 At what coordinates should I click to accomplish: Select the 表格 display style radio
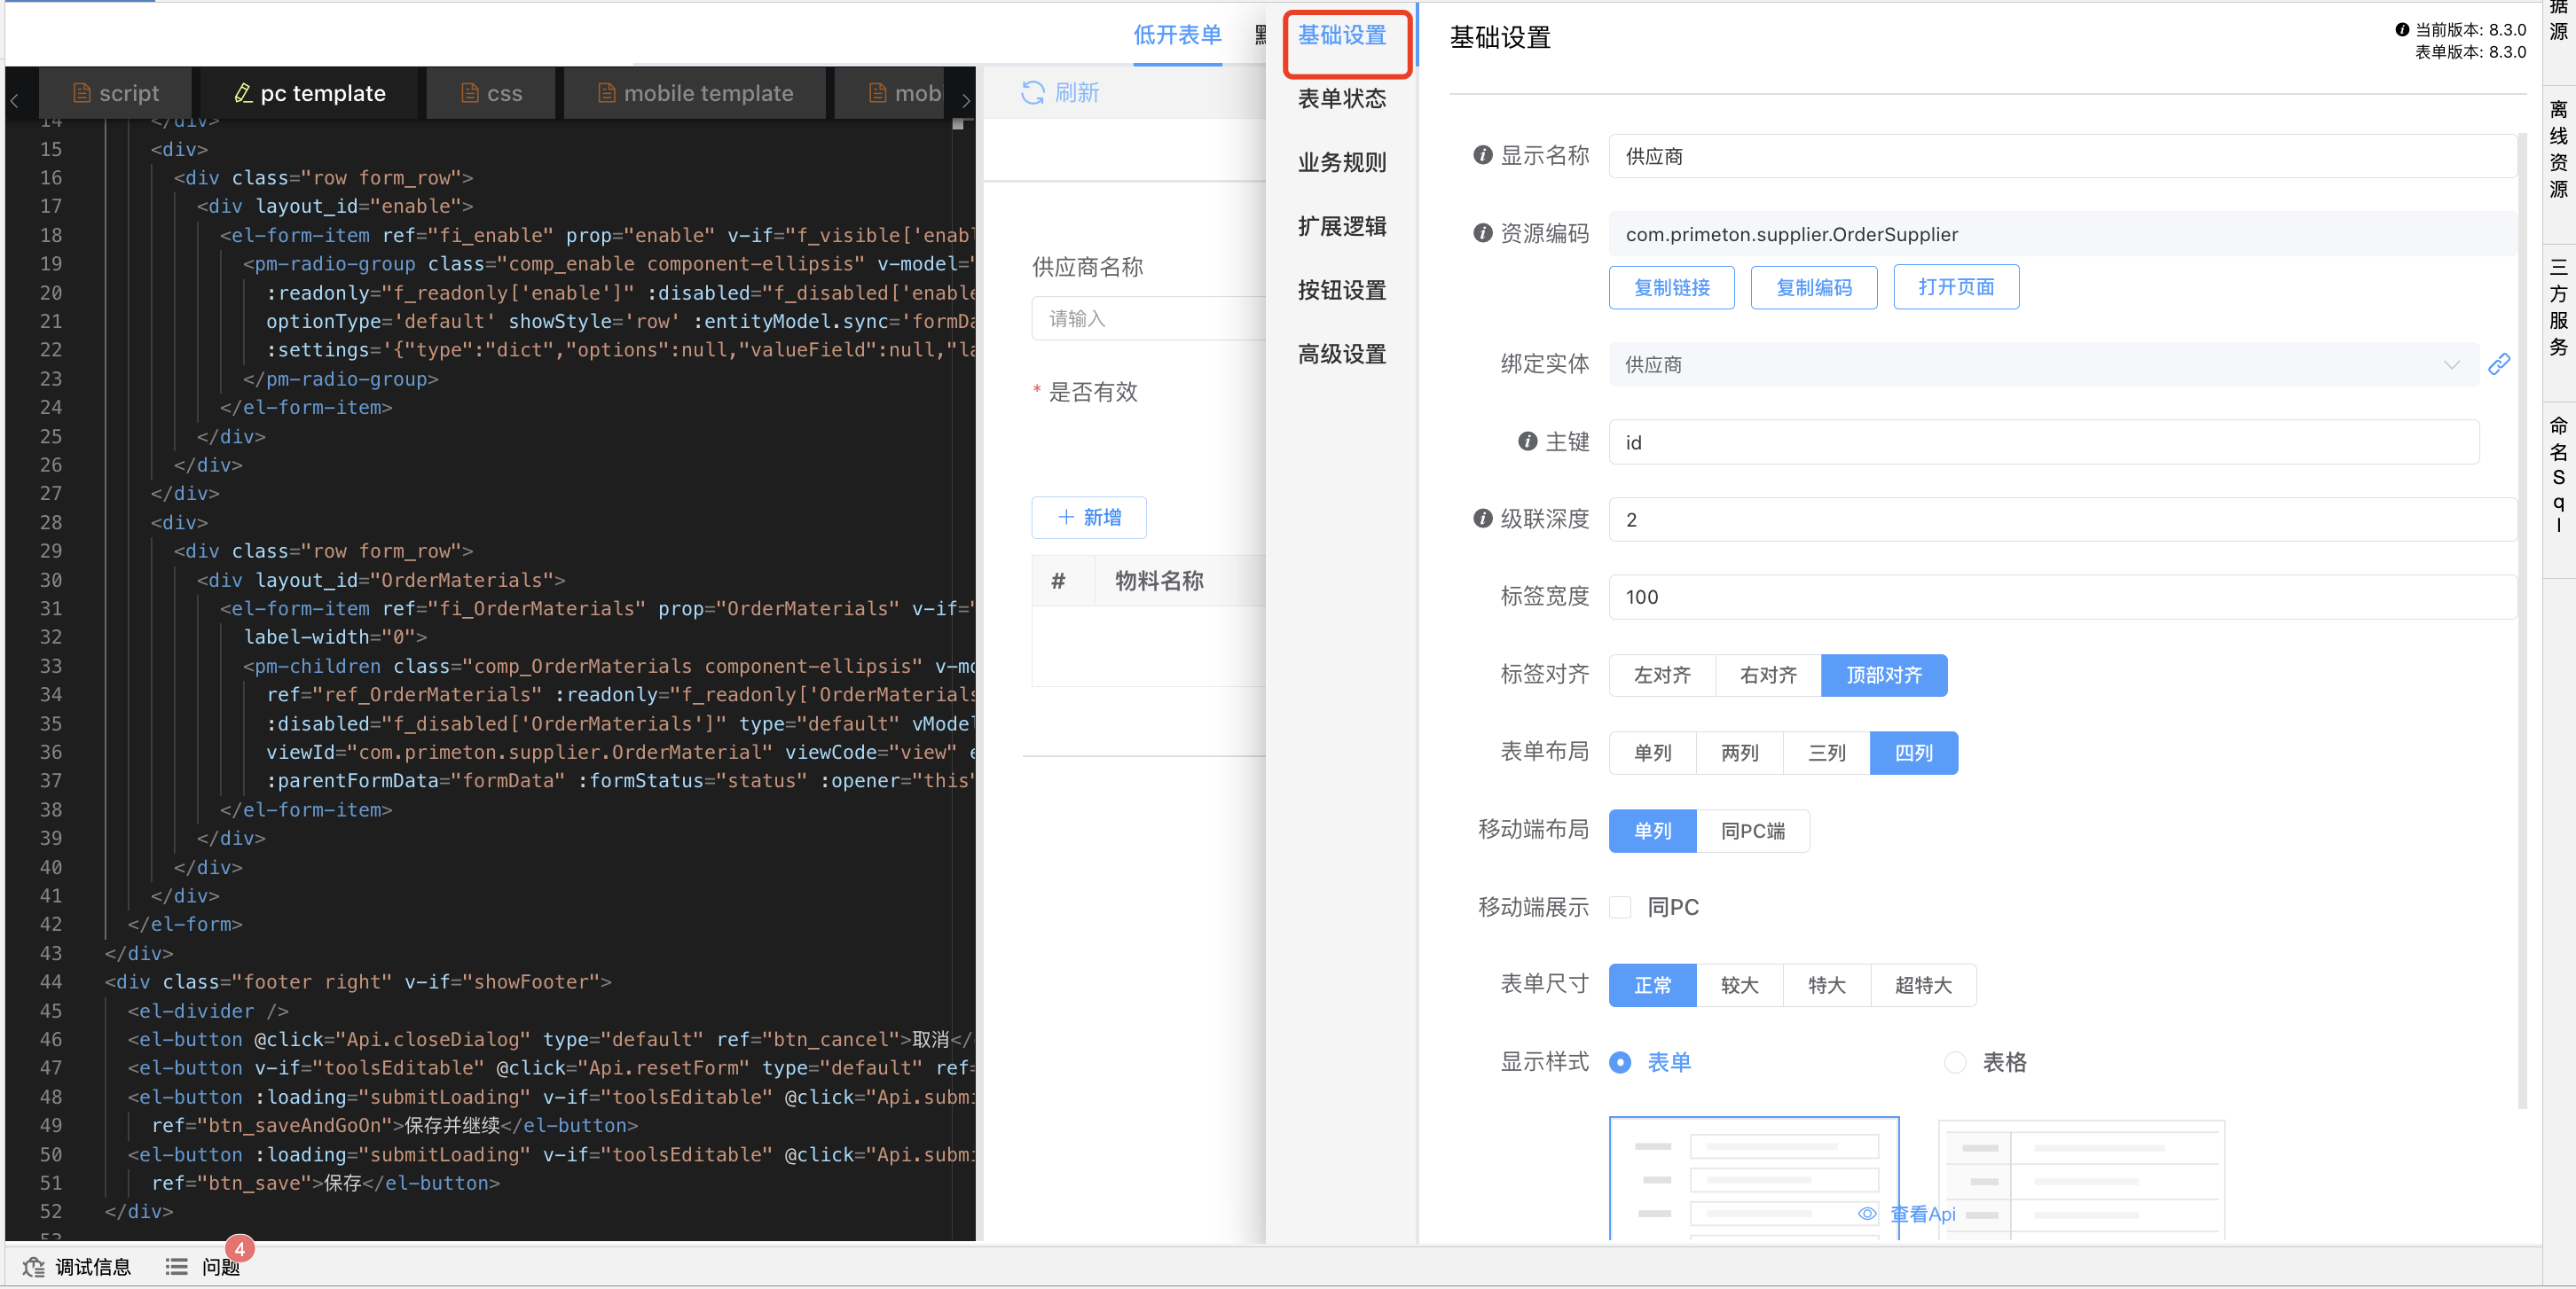[1954, 1062]
